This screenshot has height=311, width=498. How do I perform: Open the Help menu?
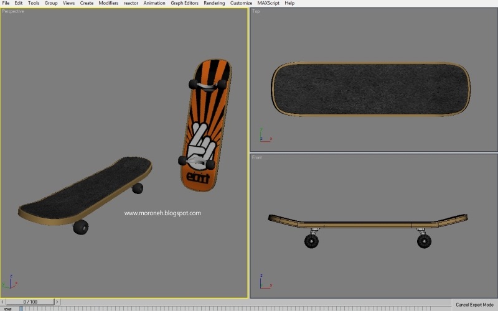click(x=289, y=3)
